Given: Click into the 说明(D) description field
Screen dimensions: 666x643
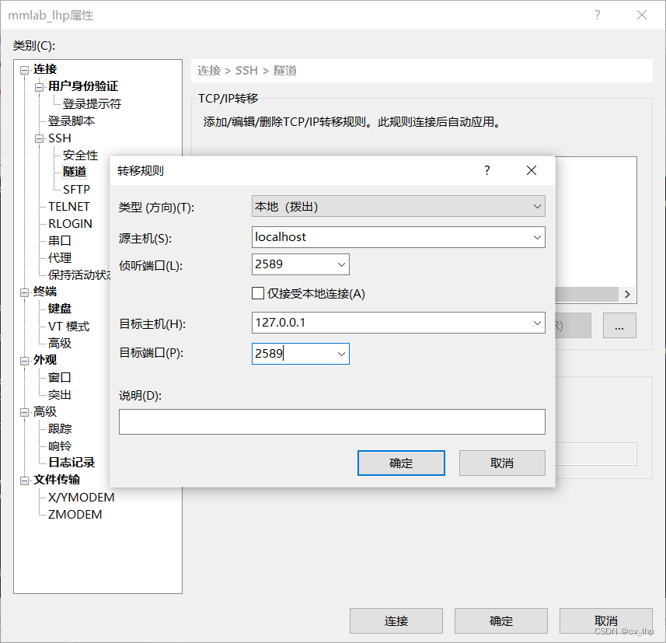Looking at the screenshot, I should coord(332,421).
